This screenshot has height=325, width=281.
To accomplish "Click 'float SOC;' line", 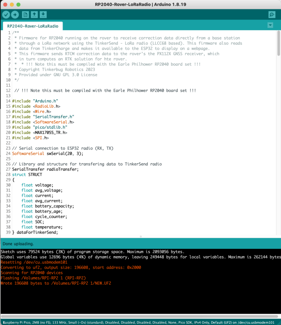I will coord(33,222).
